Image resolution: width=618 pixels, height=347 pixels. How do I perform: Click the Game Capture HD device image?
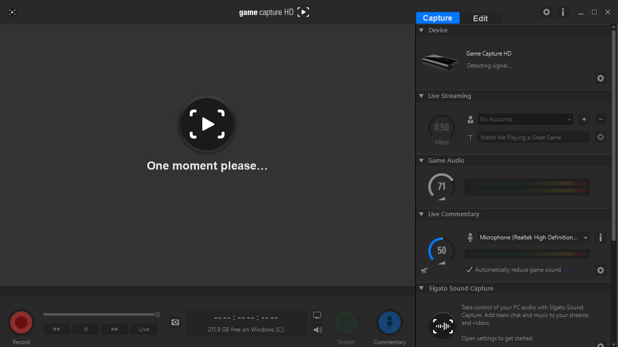pyautogui.click(x=440, y=62)
